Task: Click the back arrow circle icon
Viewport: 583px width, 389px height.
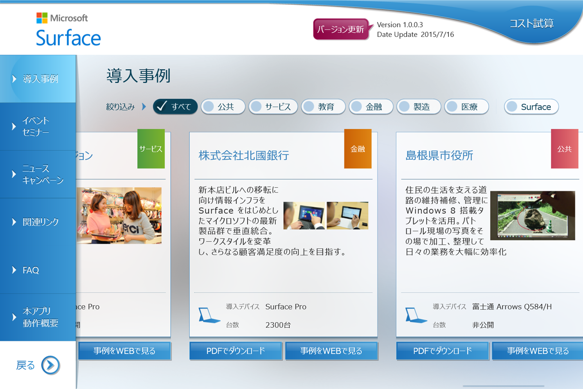Action: pyautogui.click(x=51, y=365)
